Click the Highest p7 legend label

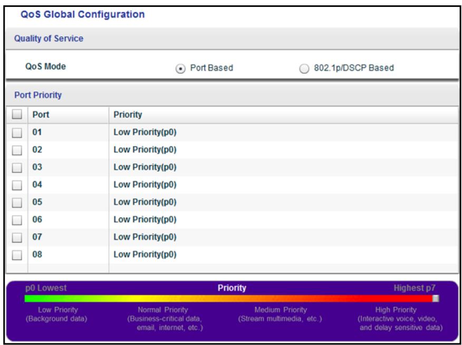click(415, 288)
